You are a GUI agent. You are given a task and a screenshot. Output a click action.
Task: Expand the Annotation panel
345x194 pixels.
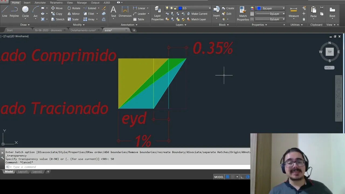click(129, 25)
